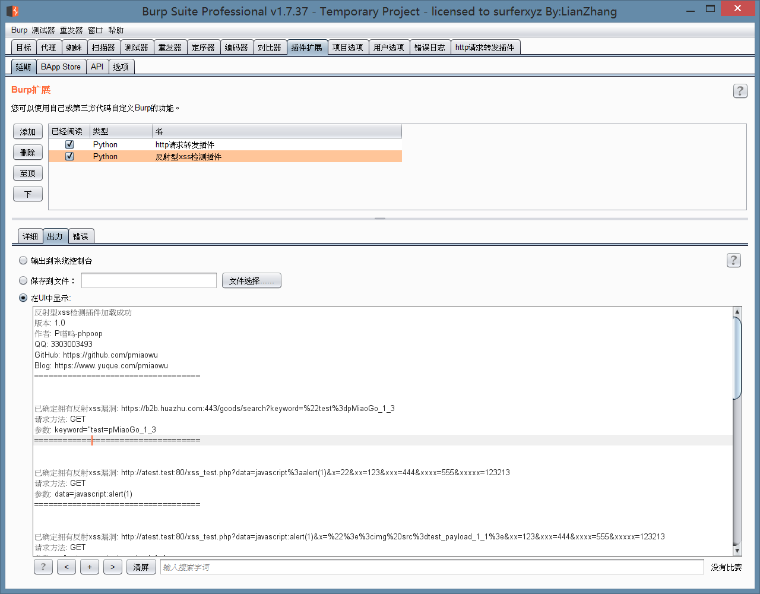Switch to the 蜘蛛 tab

[74, 48]
